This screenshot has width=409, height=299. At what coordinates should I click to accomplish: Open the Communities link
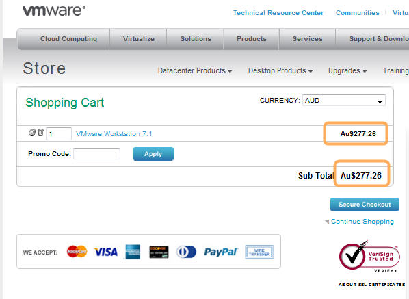click(x=357, y=13)
